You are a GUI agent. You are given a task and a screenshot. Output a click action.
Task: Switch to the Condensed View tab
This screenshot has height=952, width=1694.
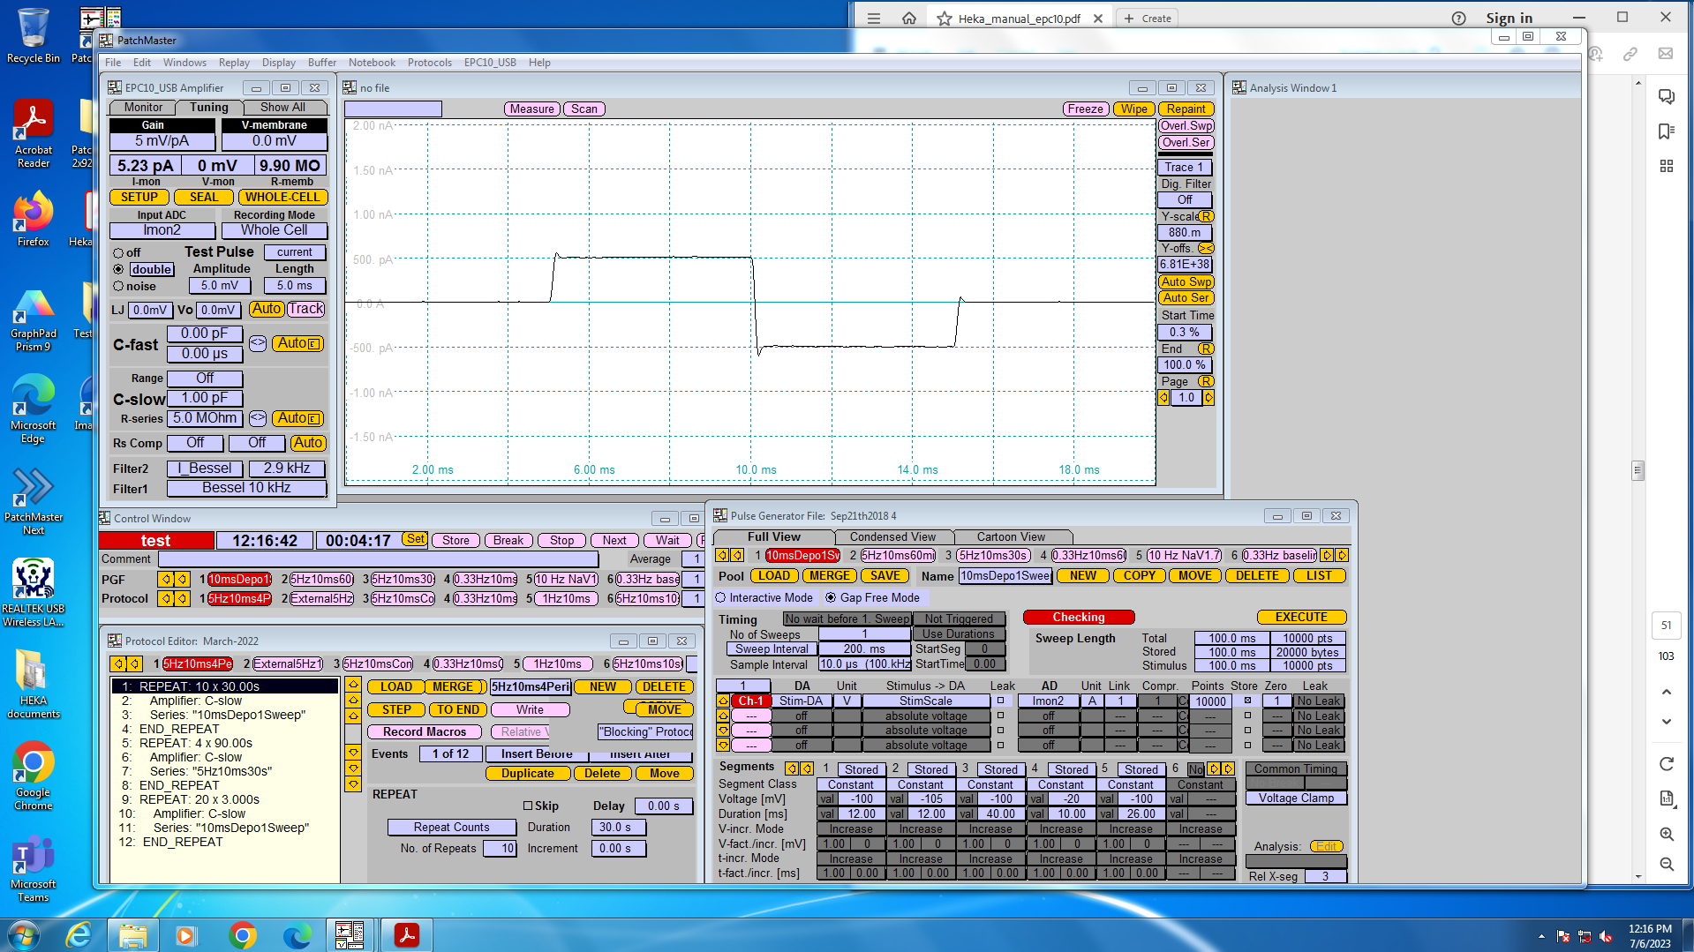pos(892,537)
